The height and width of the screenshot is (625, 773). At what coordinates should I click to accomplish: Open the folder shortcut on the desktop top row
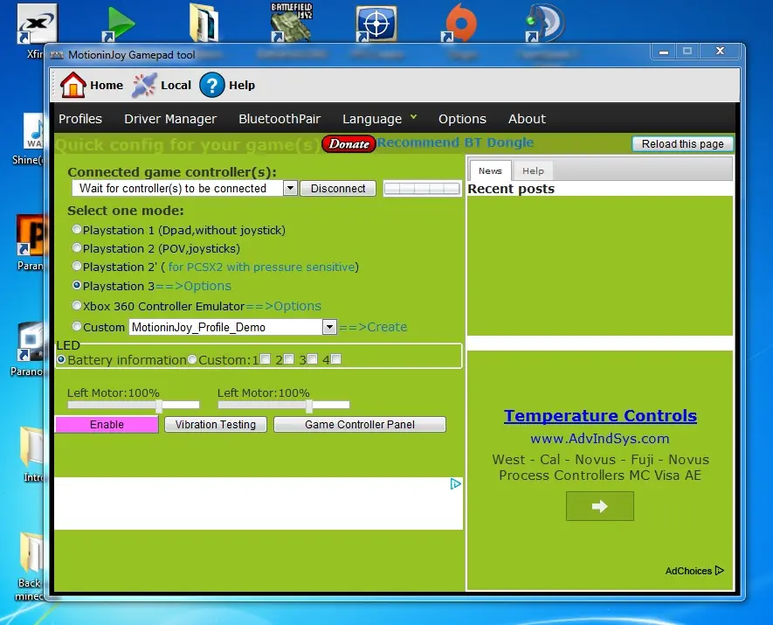tap(204, 24)
